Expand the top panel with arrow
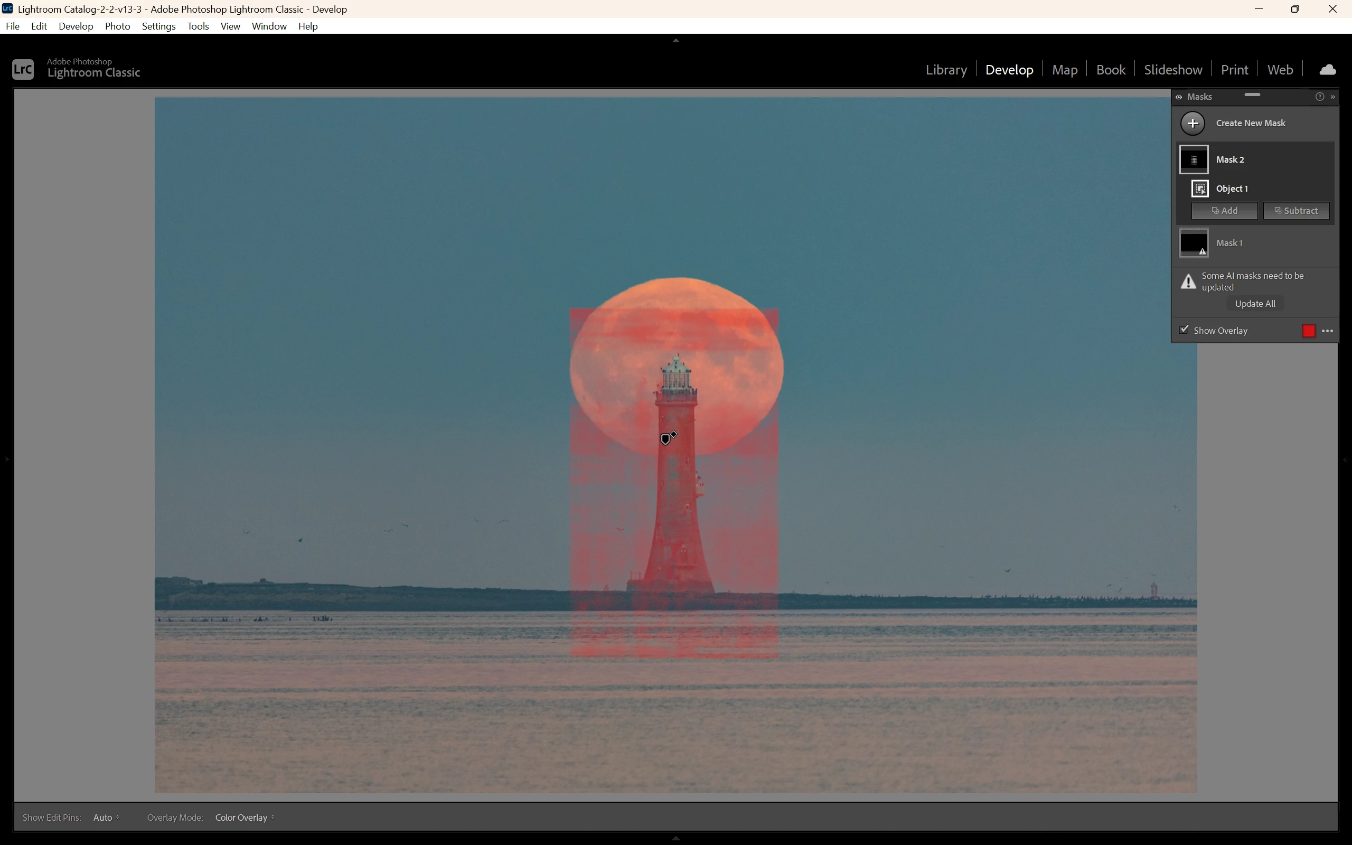 (676, 40)
